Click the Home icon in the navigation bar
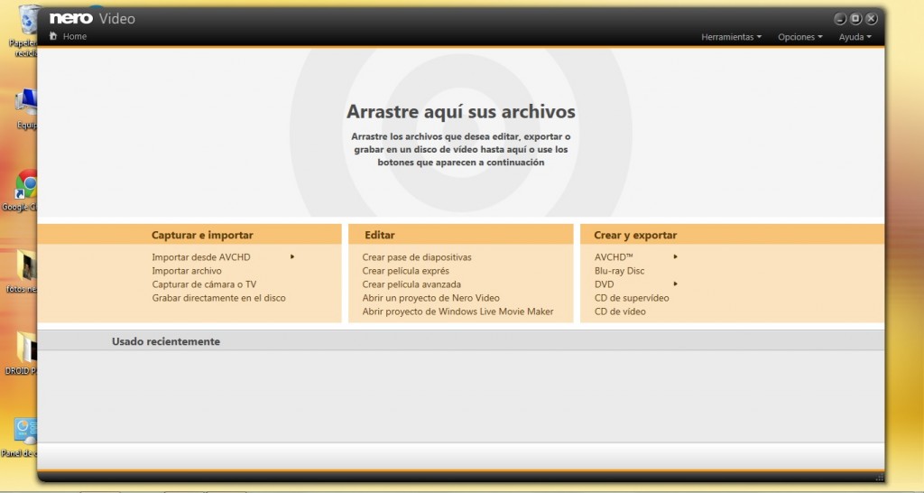This screenshot has width=924, height=493. (53, 36)
